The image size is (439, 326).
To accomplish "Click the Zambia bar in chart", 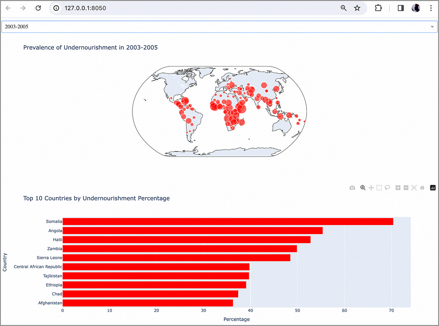I will [180, 249].
